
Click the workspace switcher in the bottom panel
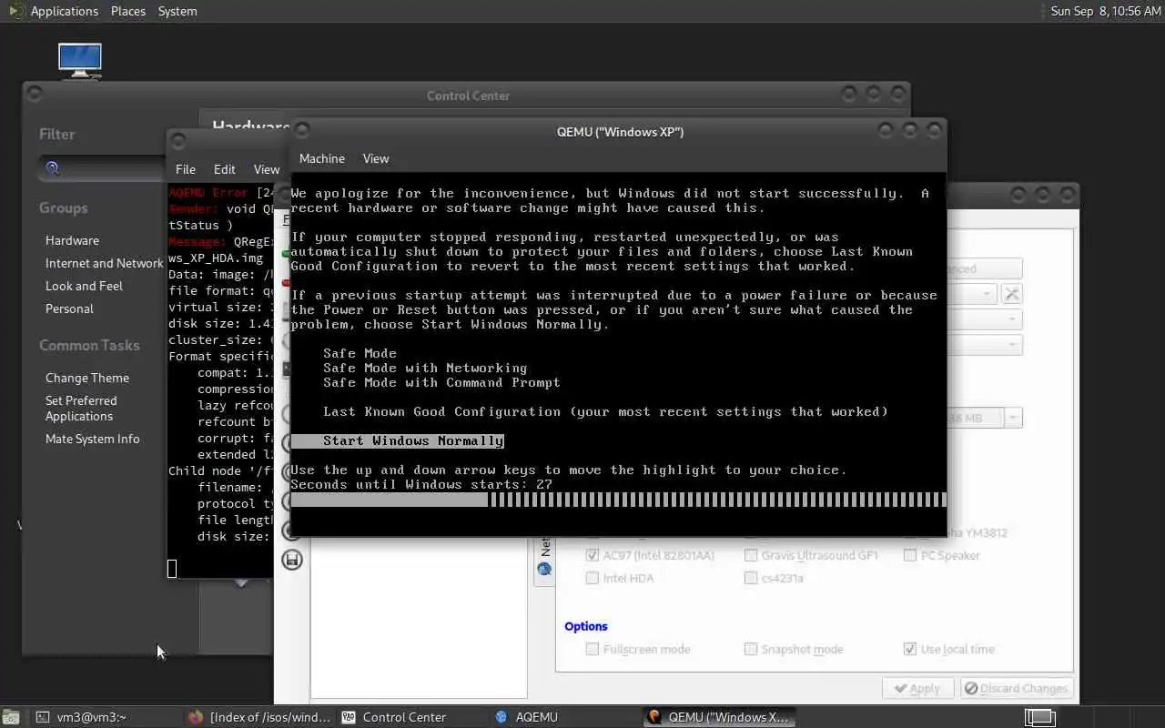(1040, 717)
